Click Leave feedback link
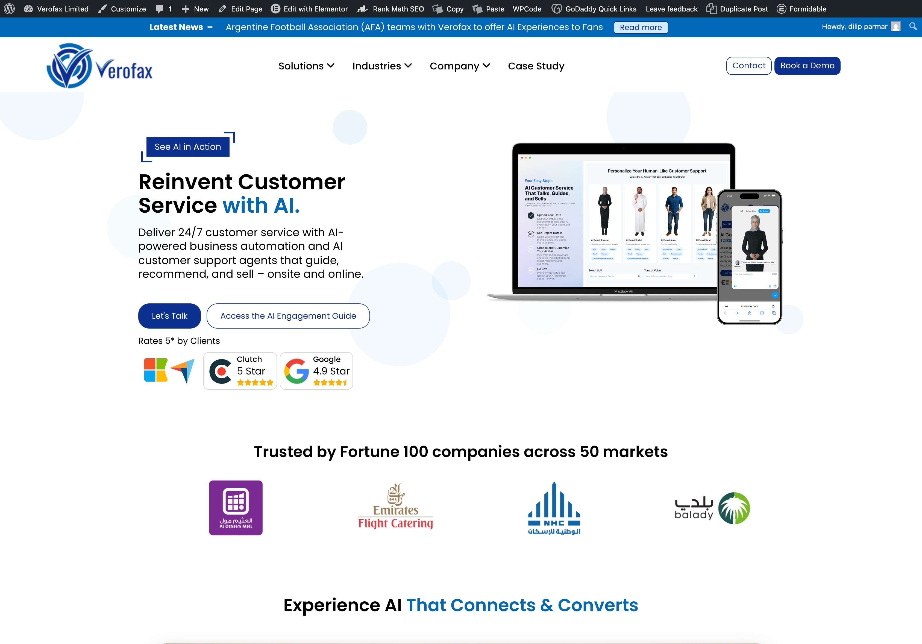The width and height of the screenshot is (922, 644). pyautogui.click(x=671, y=9)
